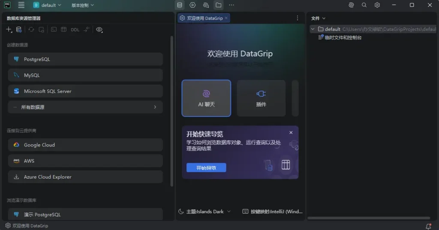Open Database Explorer tool window icon
The width and height of the screenshot is (439, 230).
(180, 5)
